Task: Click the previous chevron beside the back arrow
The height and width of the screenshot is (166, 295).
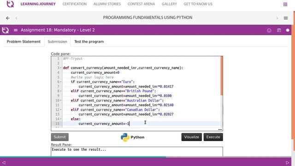Action: [x=17, y=18]
